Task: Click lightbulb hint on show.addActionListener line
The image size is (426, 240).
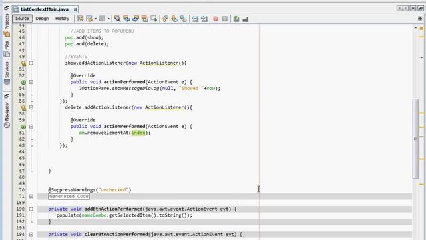Action: click(24, 63)
